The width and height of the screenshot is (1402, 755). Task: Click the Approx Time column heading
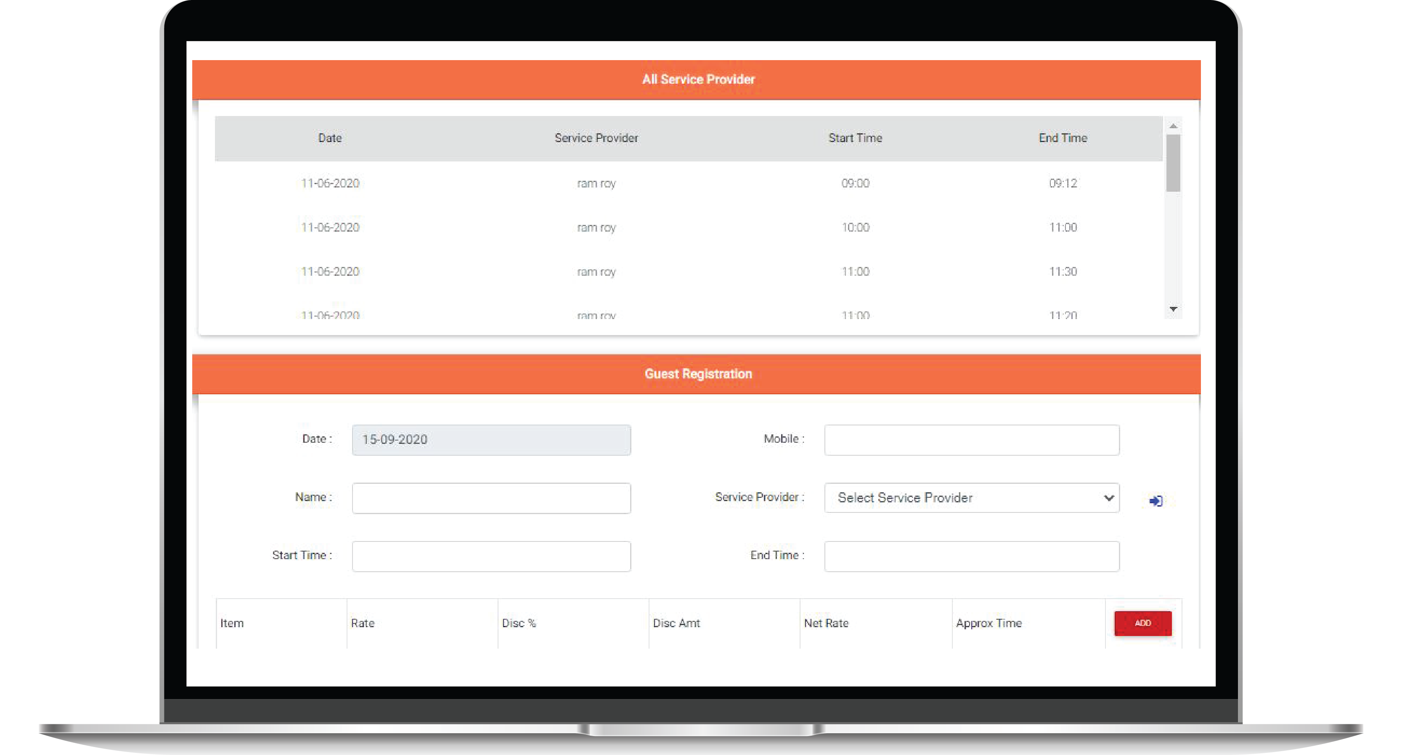click(x=989, y=623)
